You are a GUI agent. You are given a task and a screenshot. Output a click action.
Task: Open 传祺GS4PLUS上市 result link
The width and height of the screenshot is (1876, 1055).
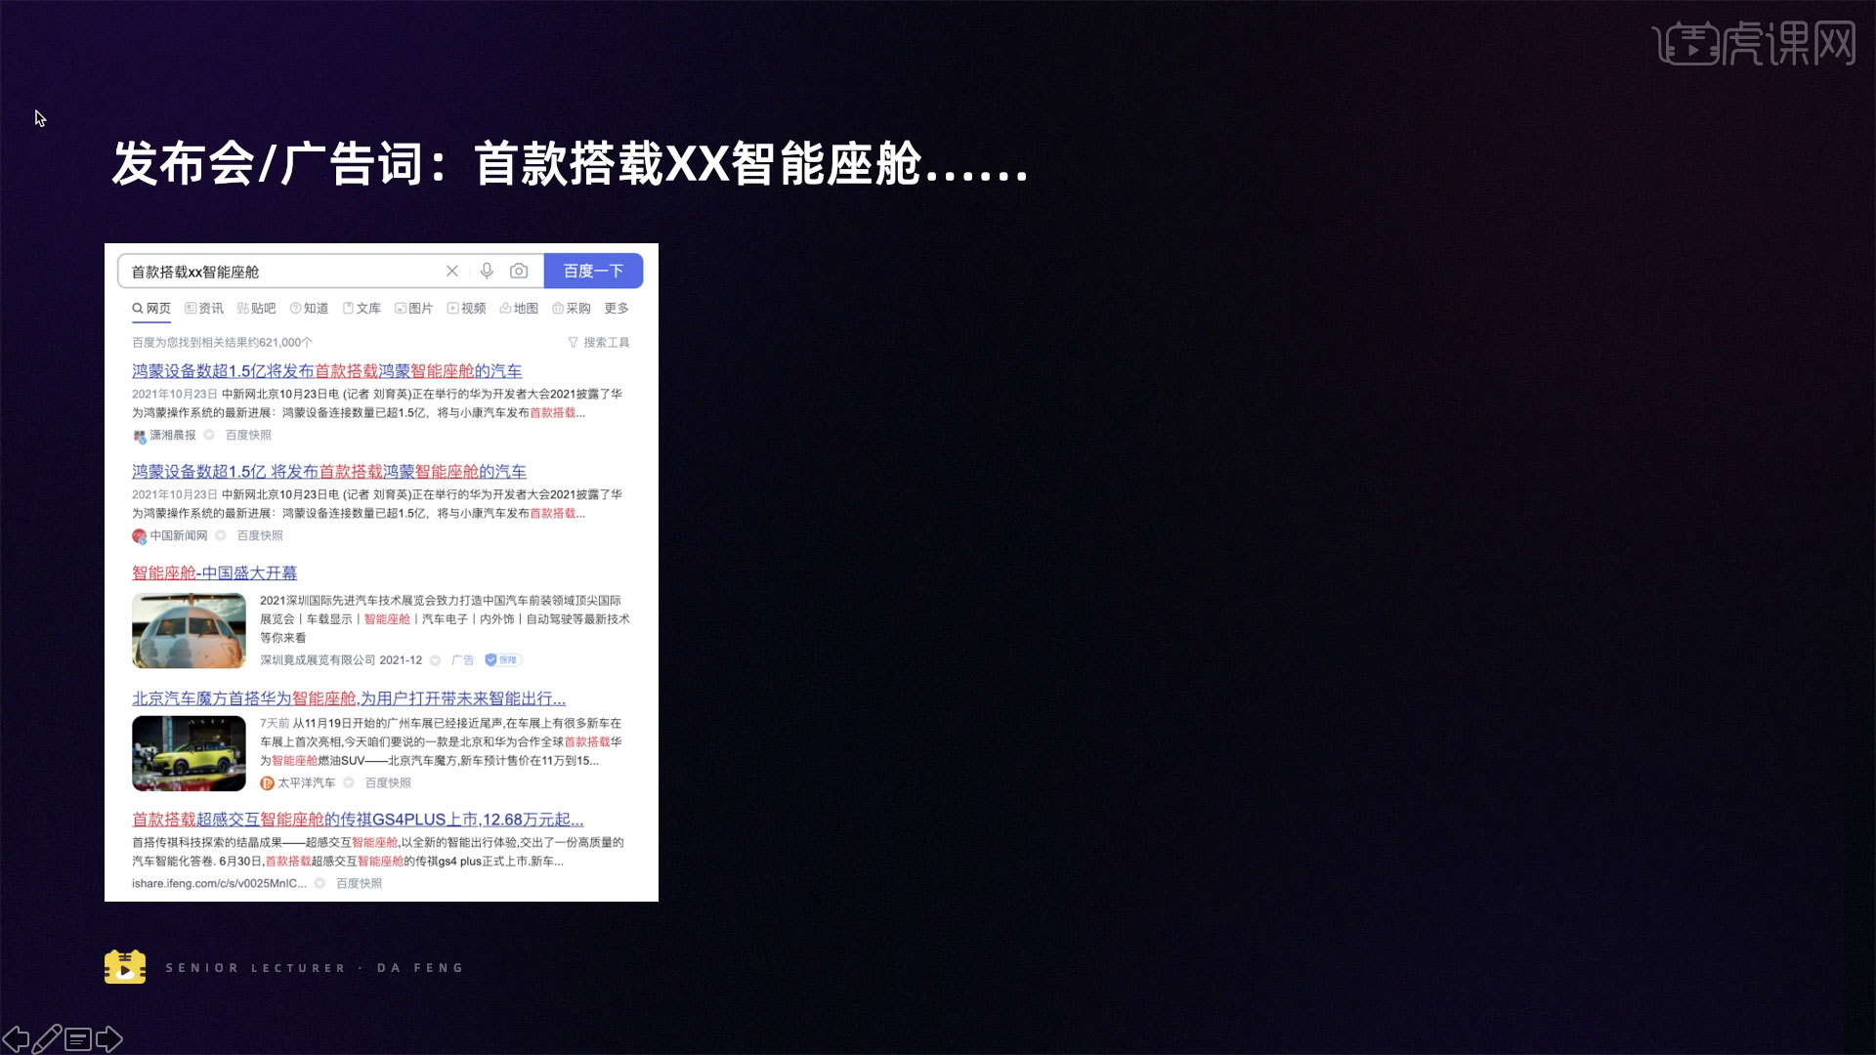coord(358,820)
